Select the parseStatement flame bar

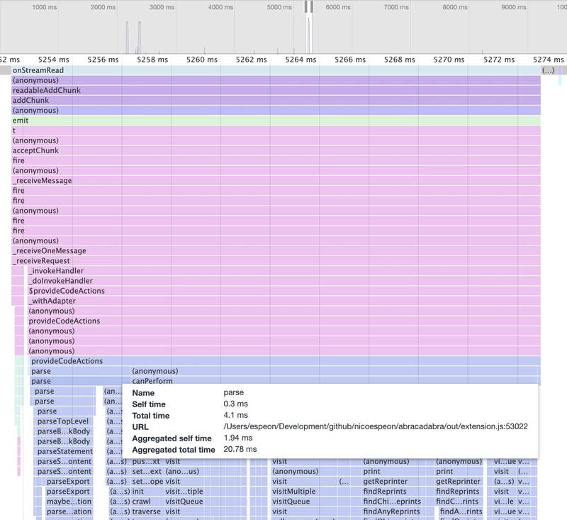tap(64, 451)
